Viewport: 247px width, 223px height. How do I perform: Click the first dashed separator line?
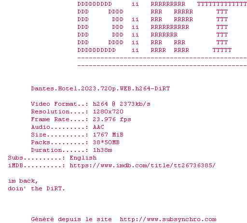click(x=162, y=58)
